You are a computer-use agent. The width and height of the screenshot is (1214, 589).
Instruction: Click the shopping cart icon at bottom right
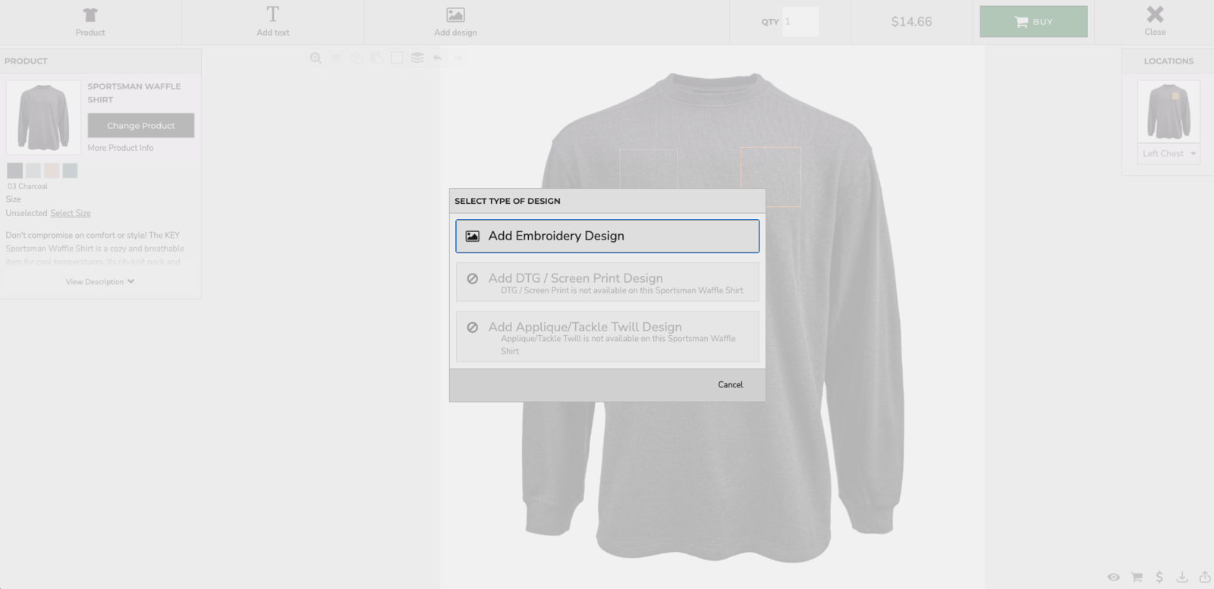[x=1137, y=577]
